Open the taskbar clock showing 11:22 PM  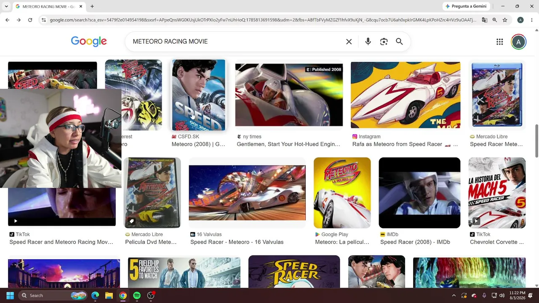click(x=517, y=295)
